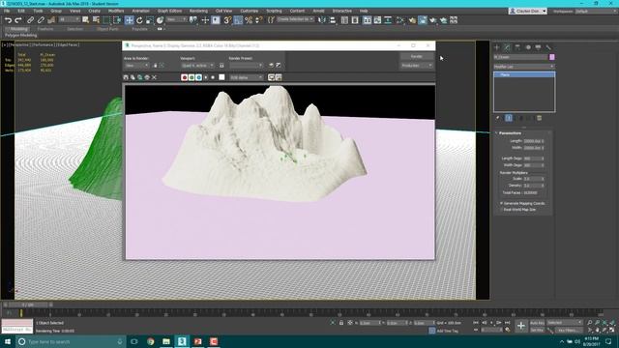Open Render Preset dropdown
The width and height of the screenshot is (619, 348).
point(246,66)
